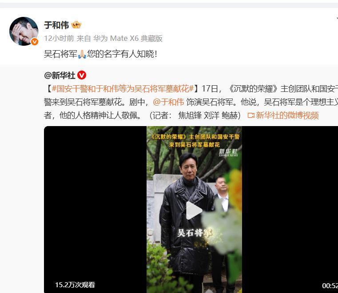Play the video with center play button
Image resolution: width=338 pixels, height=293 pixels.
[x=194, y=210]
